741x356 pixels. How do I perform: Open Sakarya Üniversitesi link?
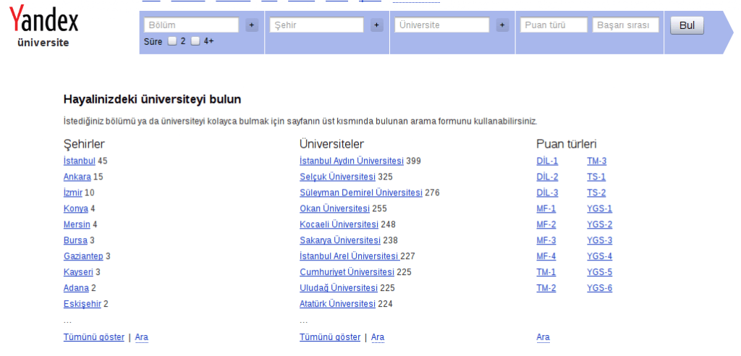pyautogui.click(x=340, y=240)
